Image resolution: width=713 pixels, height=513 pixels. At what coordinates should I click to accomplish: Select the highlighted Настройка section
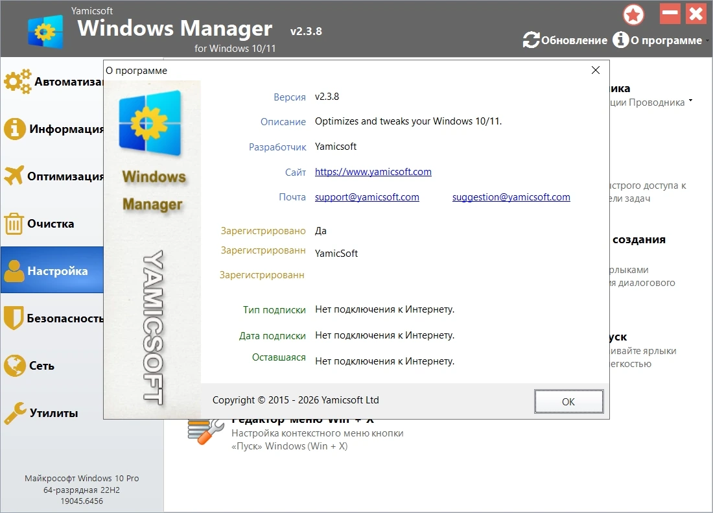(x=52, y=270)
